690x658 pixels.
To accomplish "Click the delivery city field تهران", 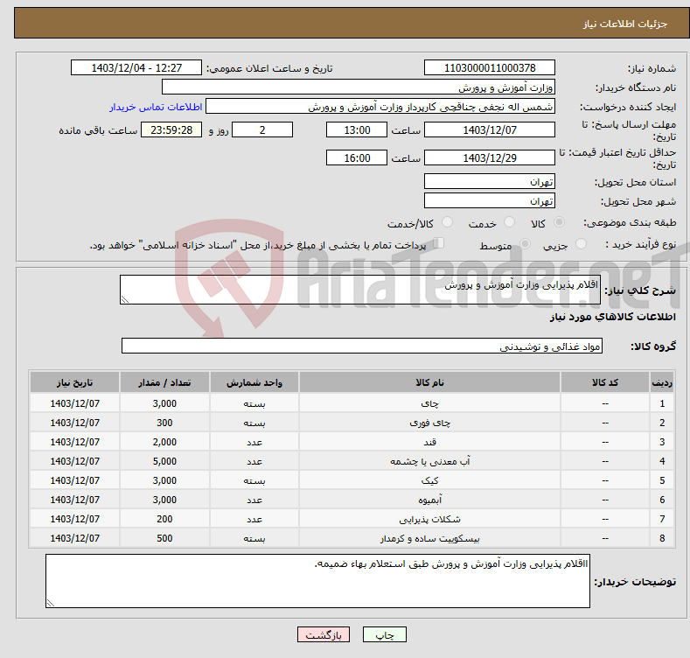I will [490, 201].
